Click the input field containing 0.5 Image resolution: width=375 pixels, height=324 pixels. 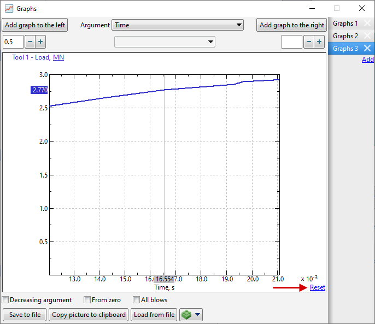coord(13,42)
